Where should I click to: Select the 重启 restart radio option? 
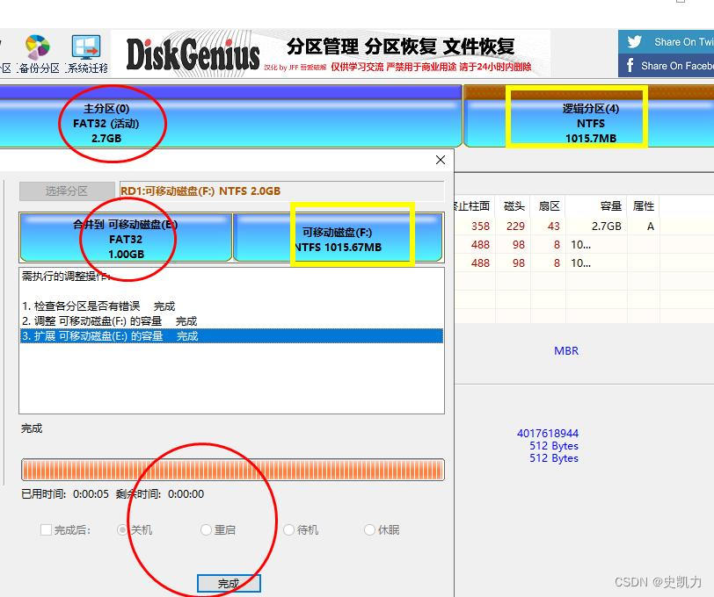(206, 529)
